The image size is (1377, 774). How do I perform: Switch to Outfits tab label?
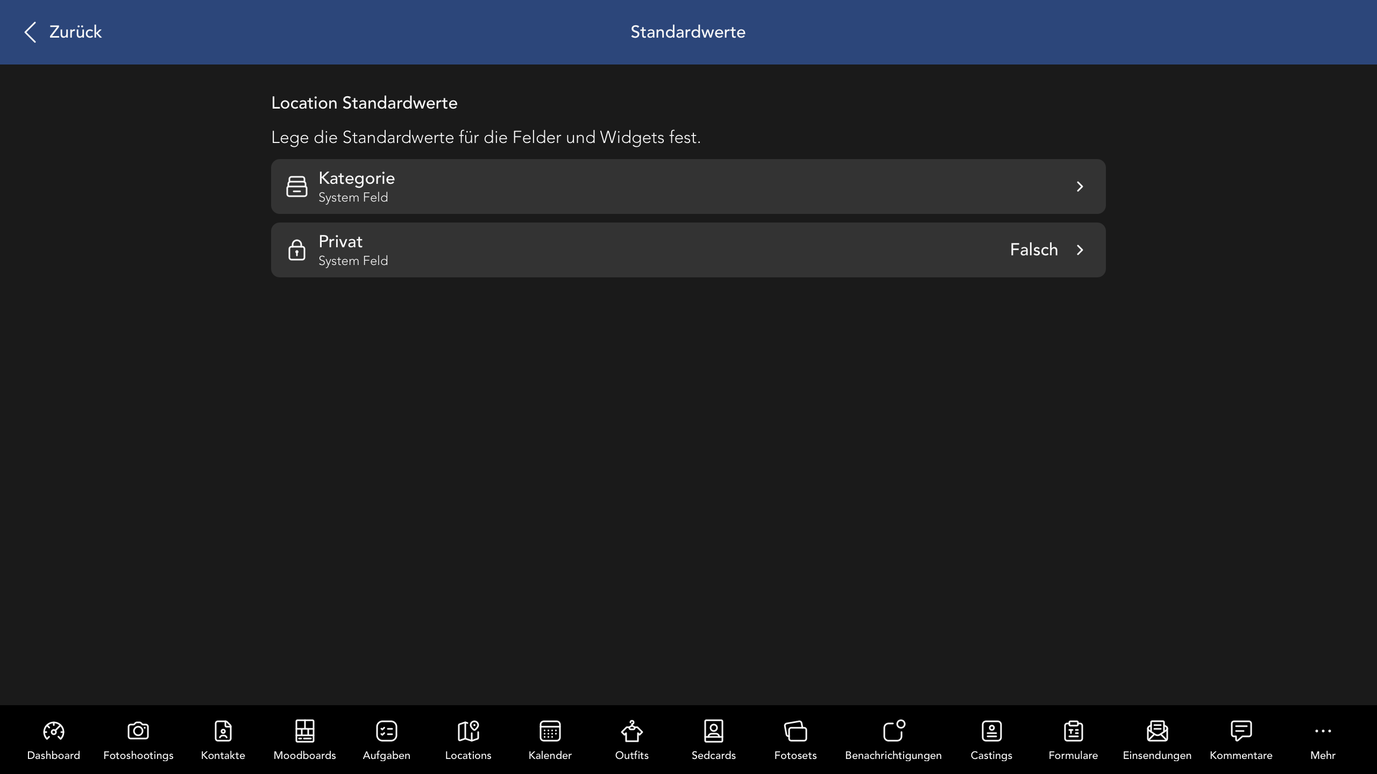(632, 755)
